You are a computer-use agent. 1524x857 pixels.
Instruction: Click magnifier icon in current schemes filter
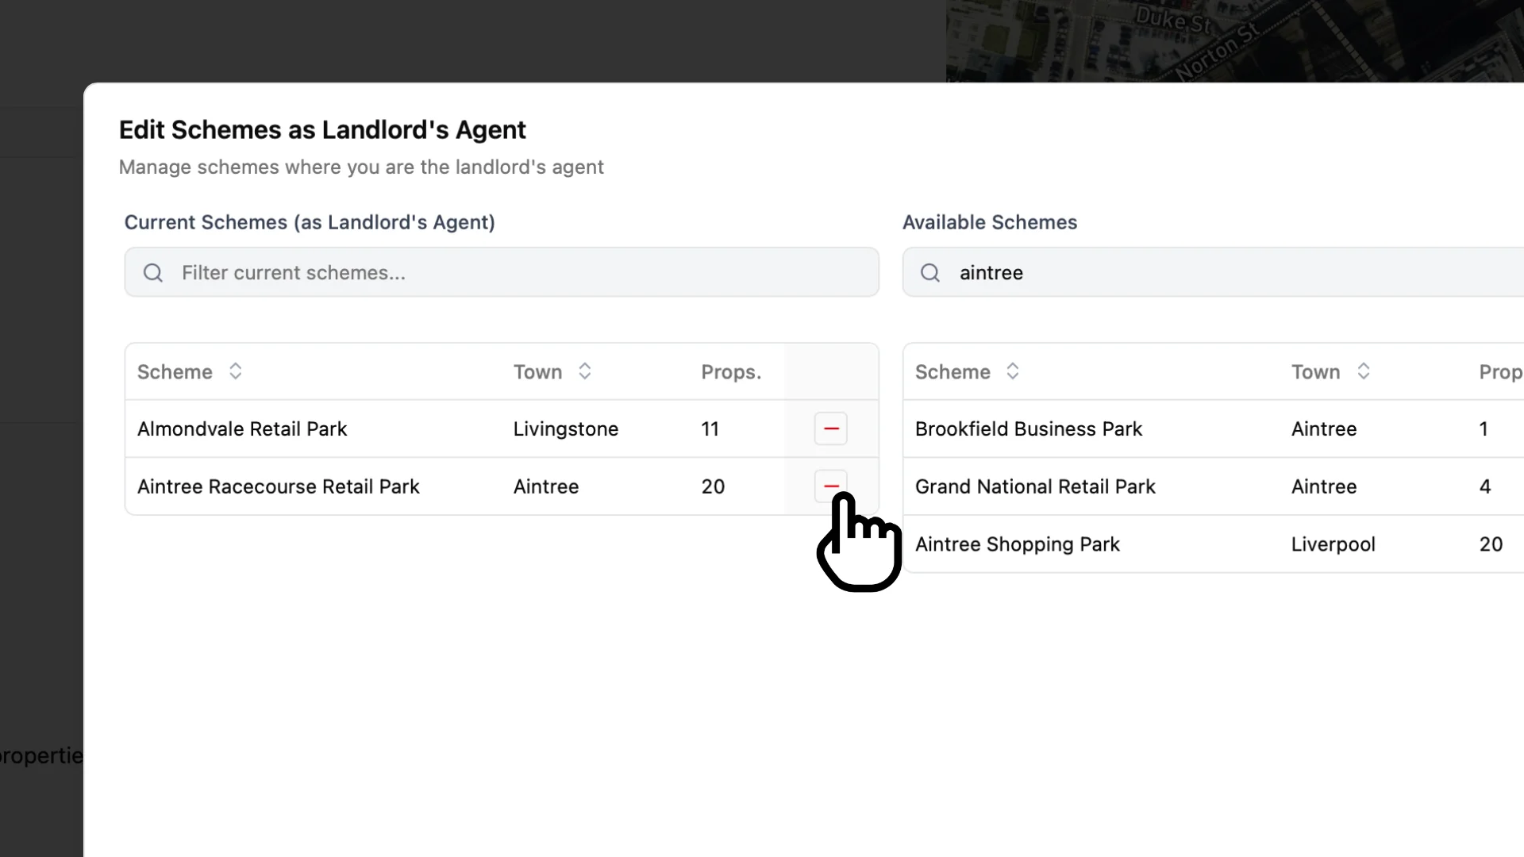coord(153,272)
